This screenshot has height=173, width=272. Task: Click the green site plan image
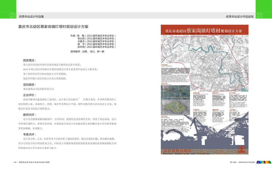175,108
